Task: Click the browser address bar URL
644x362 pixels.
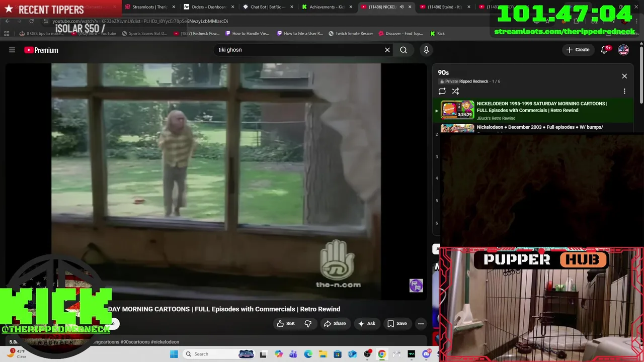Action: click(140, 21)
